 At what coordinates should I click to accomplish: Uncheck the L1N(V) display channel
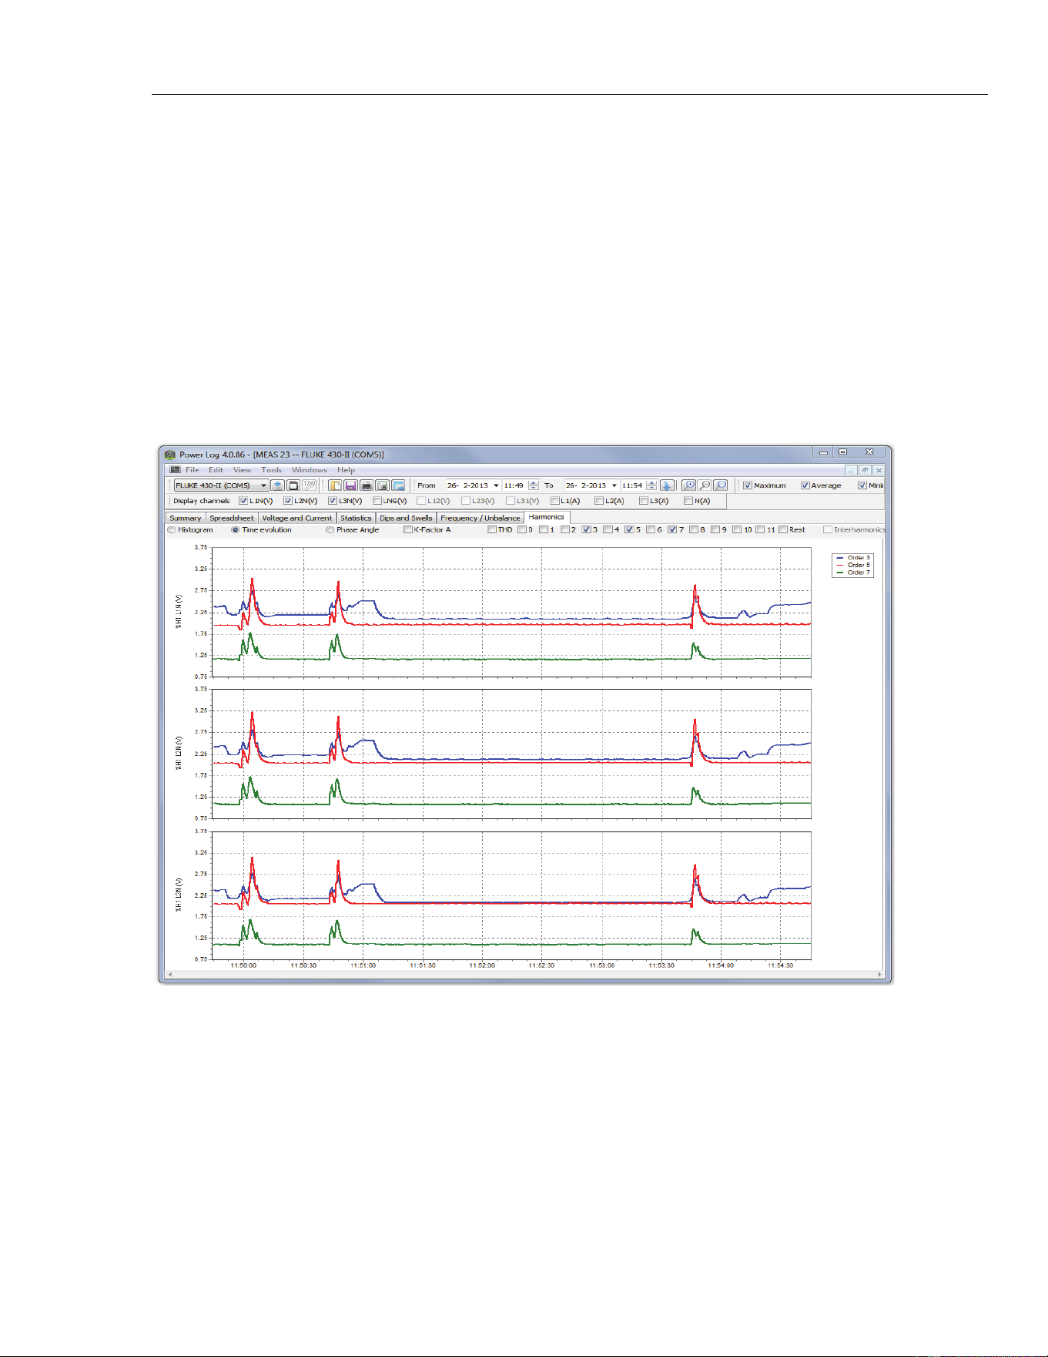(x=243, y=501)
